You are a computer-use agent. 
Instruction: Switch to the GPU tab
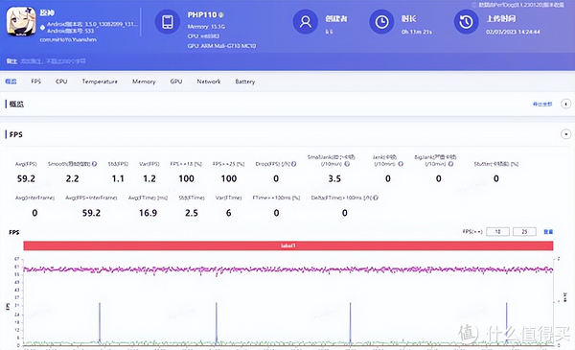176,82
